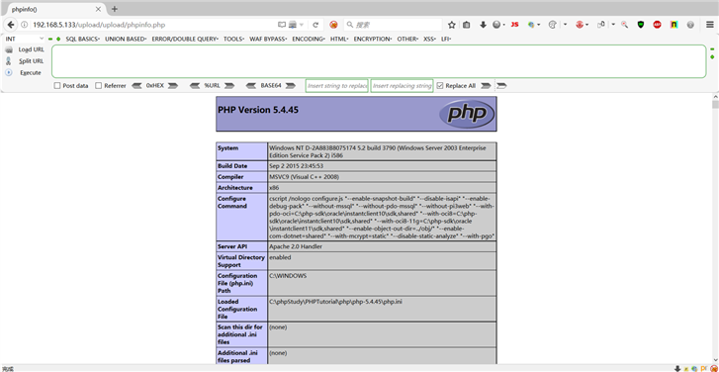Bookmark this page with the star icon
This screenshot has height=372, width=719.
(452, 25)
